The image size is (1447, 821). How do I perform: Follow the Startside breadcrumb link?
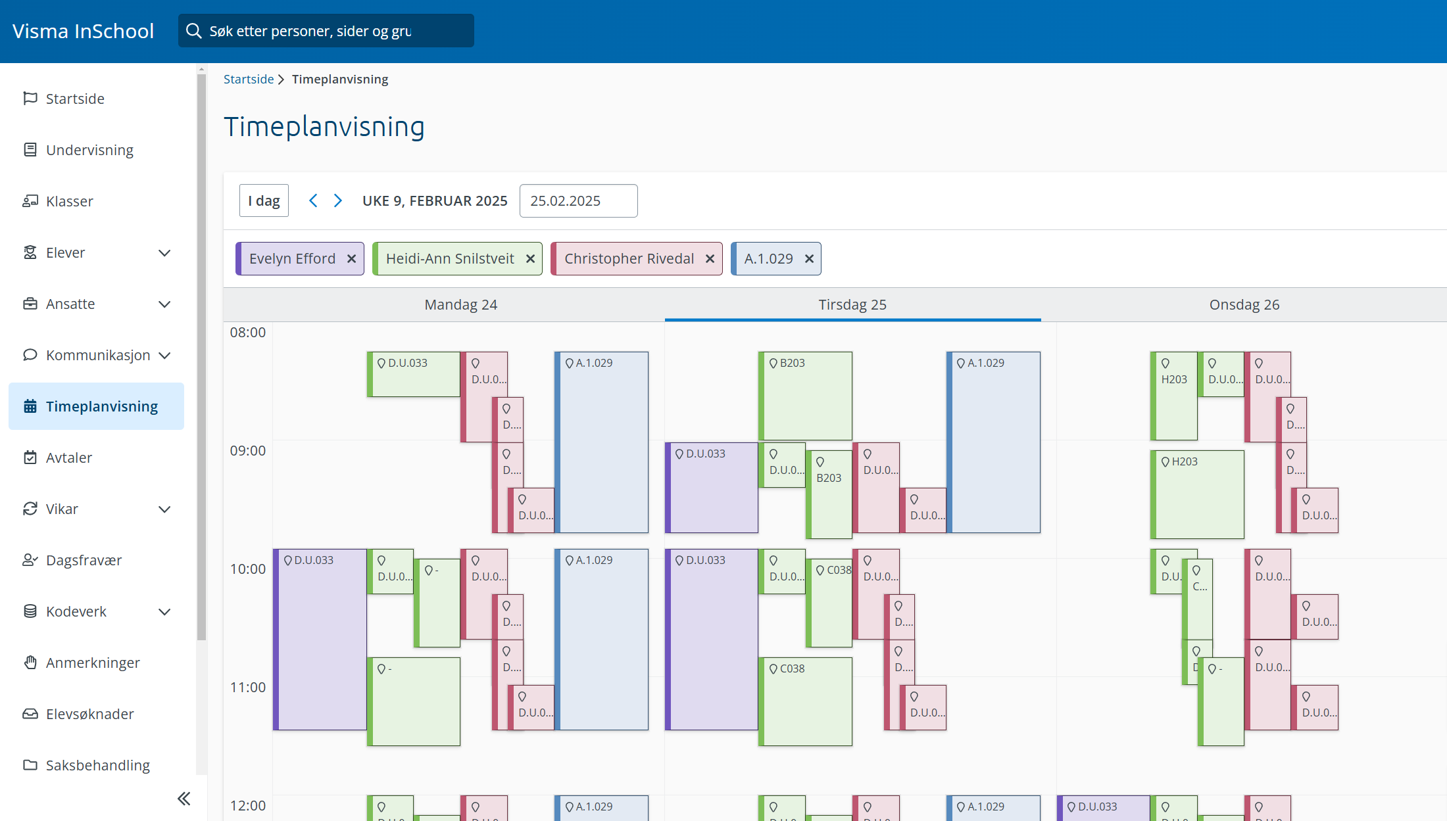249,79
